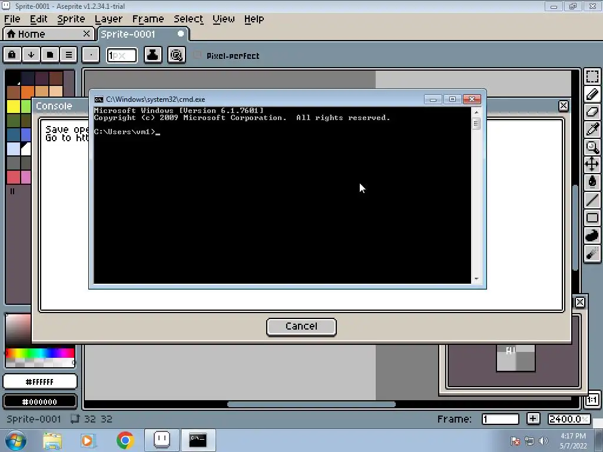Click the zoom 2400.0 field
This screenshot has width=603, height=452.
(569, 418)
